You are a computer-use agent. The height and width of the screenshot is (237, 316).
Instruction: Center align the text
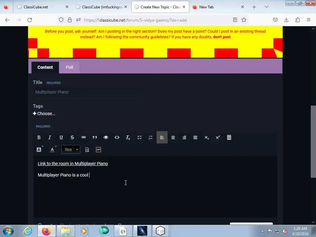(173, 137)
